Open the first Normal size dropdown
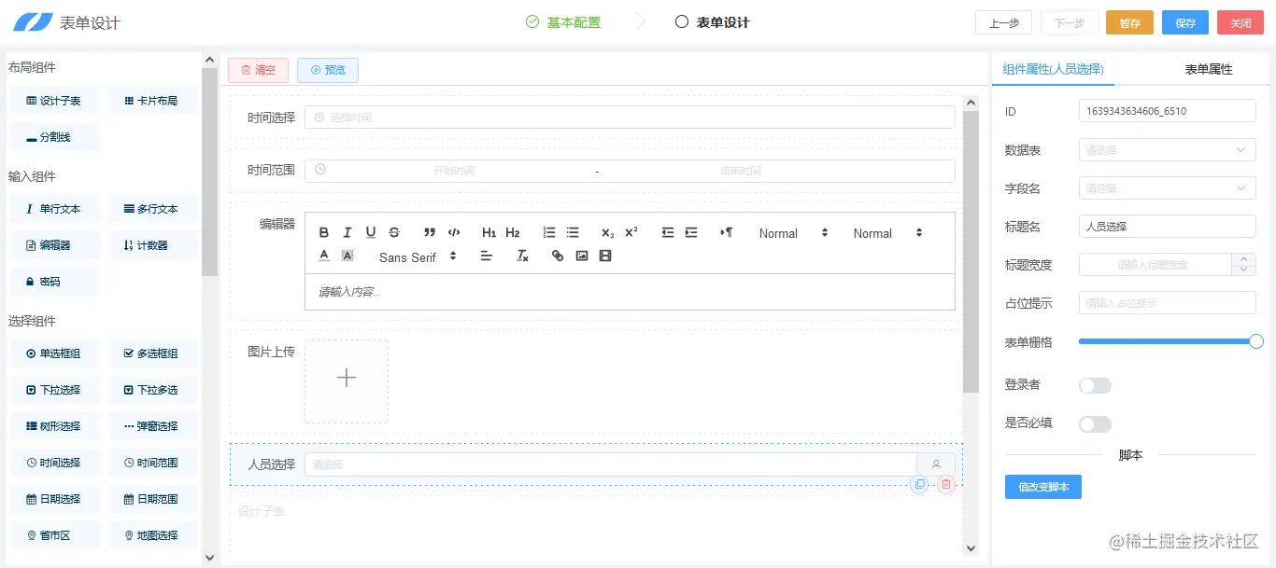 [793, 233]
